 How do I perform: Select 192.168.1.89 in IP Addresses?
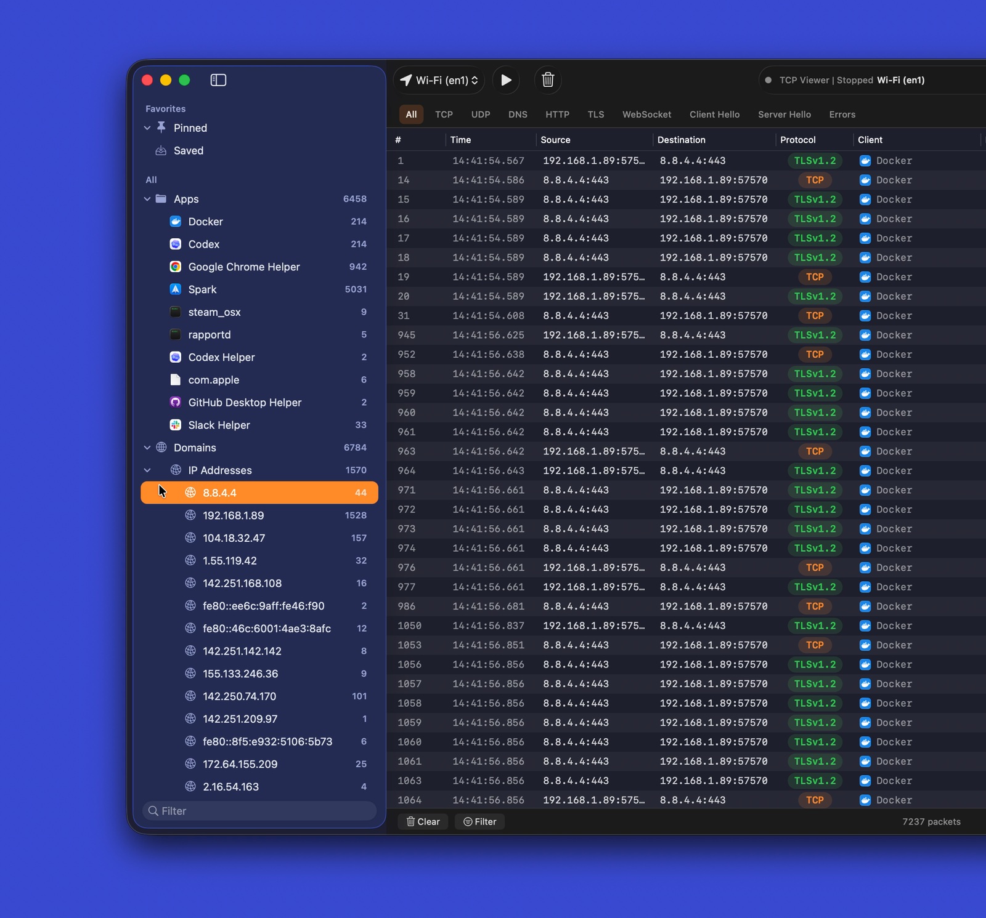point(259,515)
